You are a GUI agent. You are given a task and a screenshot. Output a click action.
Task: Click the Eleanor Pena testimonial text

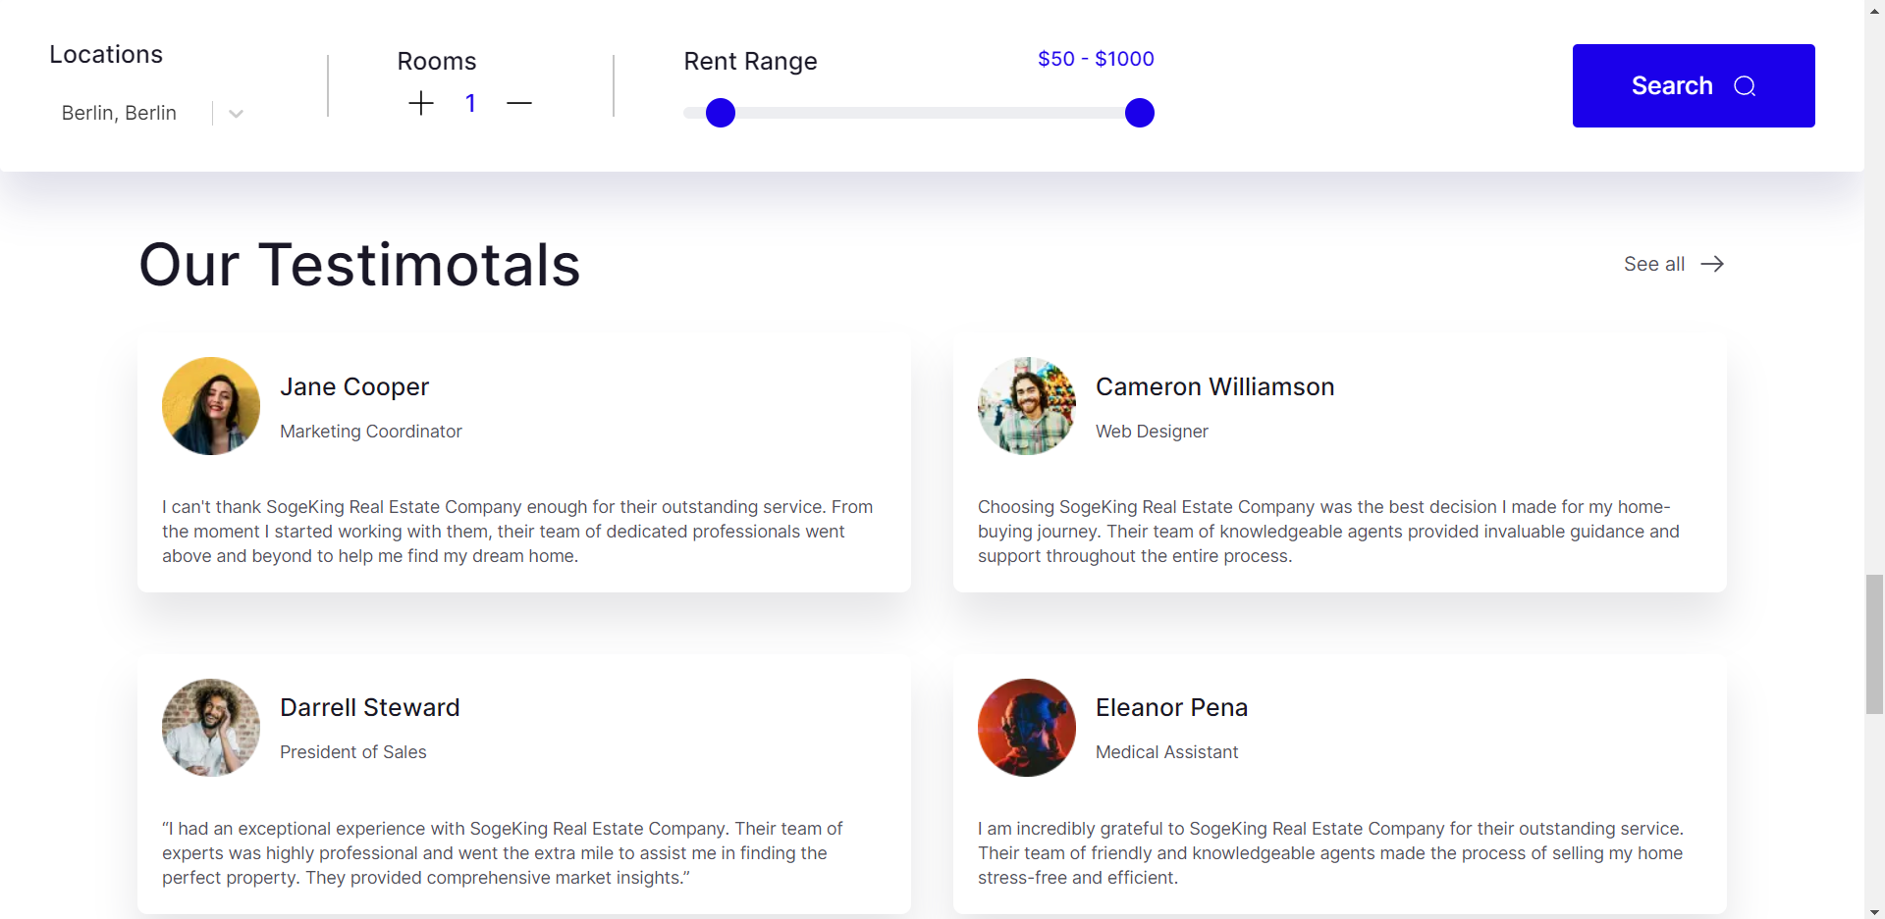pos(1330,853)
